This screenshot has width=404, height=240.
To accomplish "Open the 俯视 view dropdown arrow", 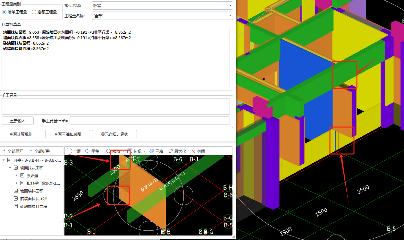I will (145, 151).
